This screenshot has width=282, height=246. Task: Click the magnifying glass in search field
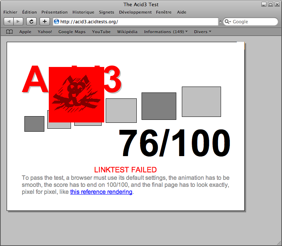[227, 22]
